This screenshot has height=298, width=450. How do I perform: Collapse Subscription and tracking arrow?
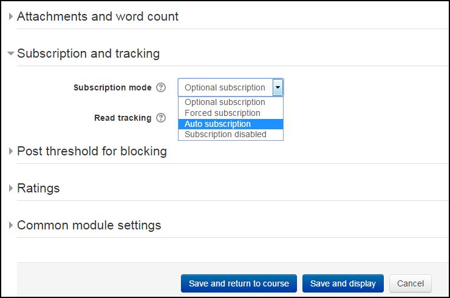tap(10, 53)
